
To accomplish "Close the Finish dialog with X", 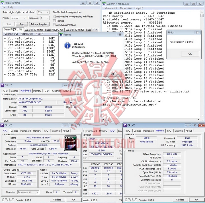I will coord(197,32).
